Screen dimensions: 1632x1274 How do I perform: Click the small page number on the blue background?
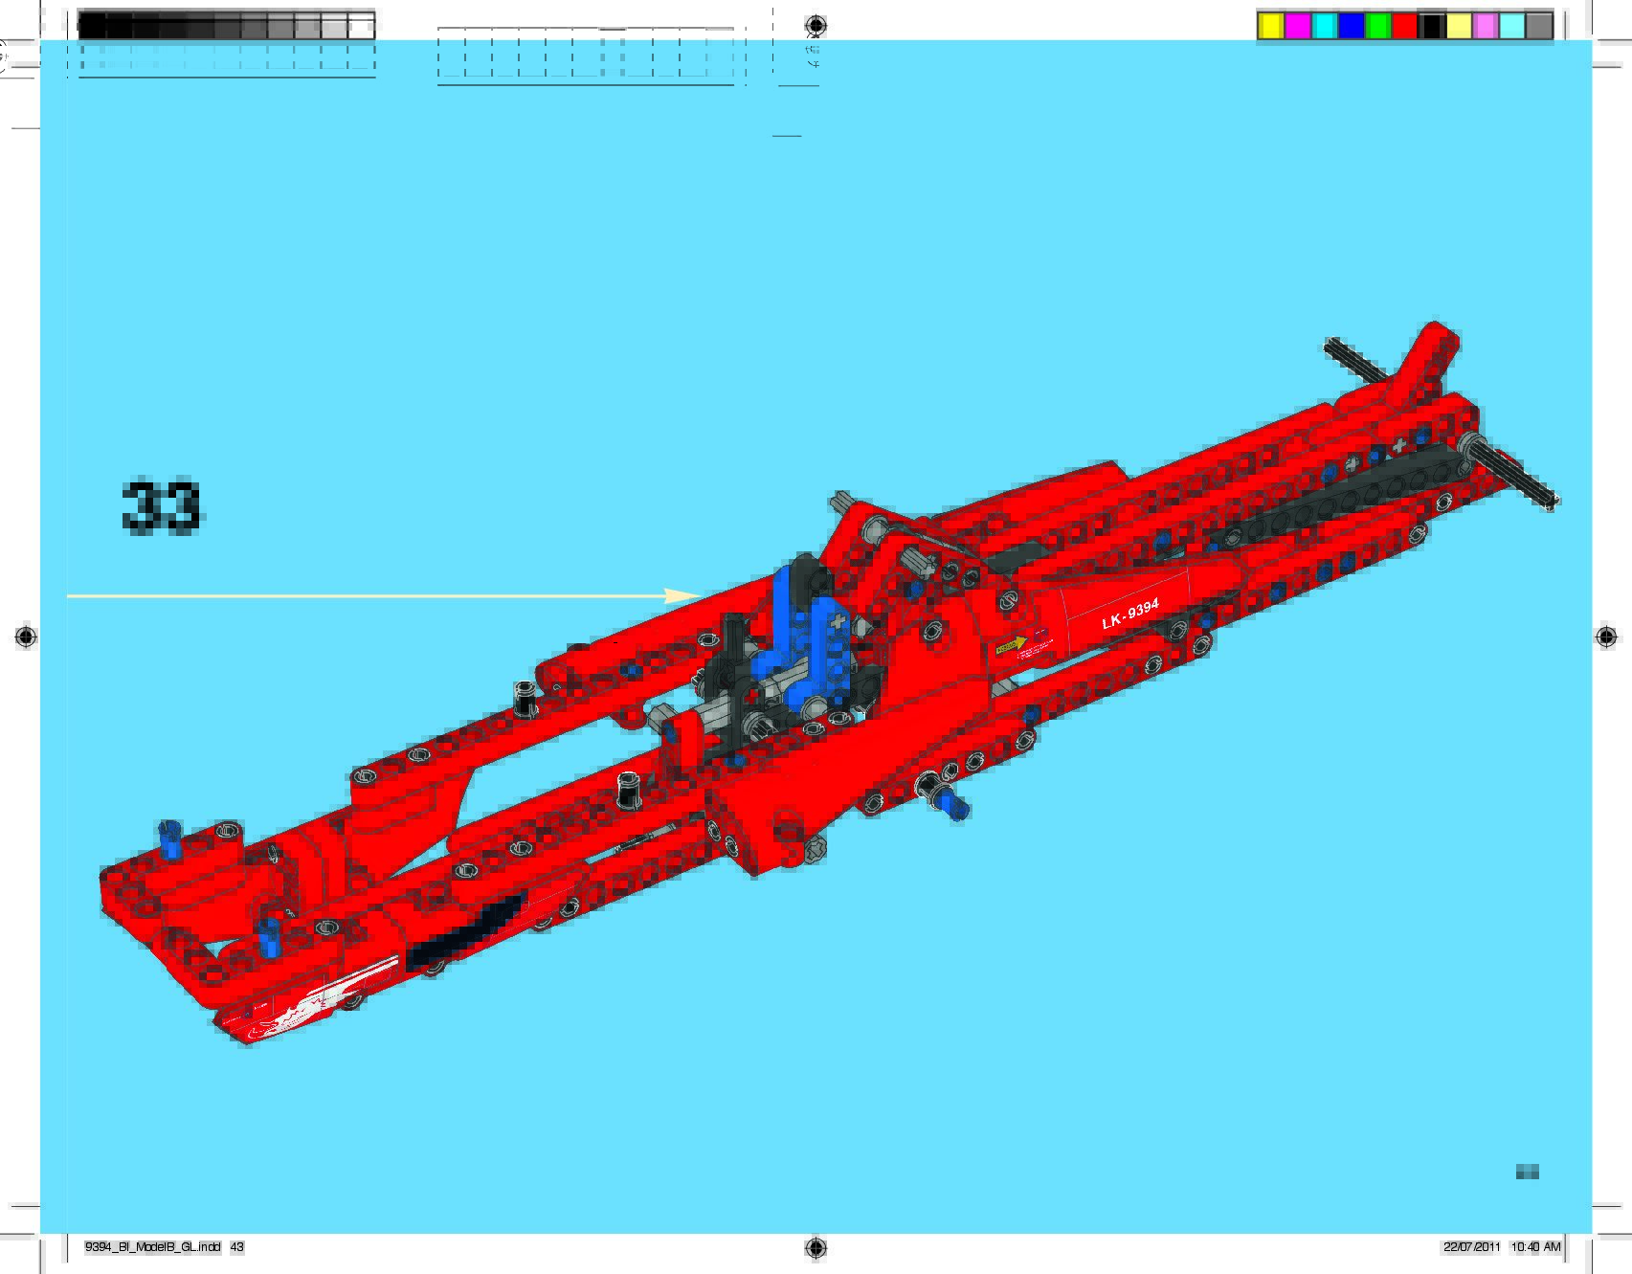1527,1172
